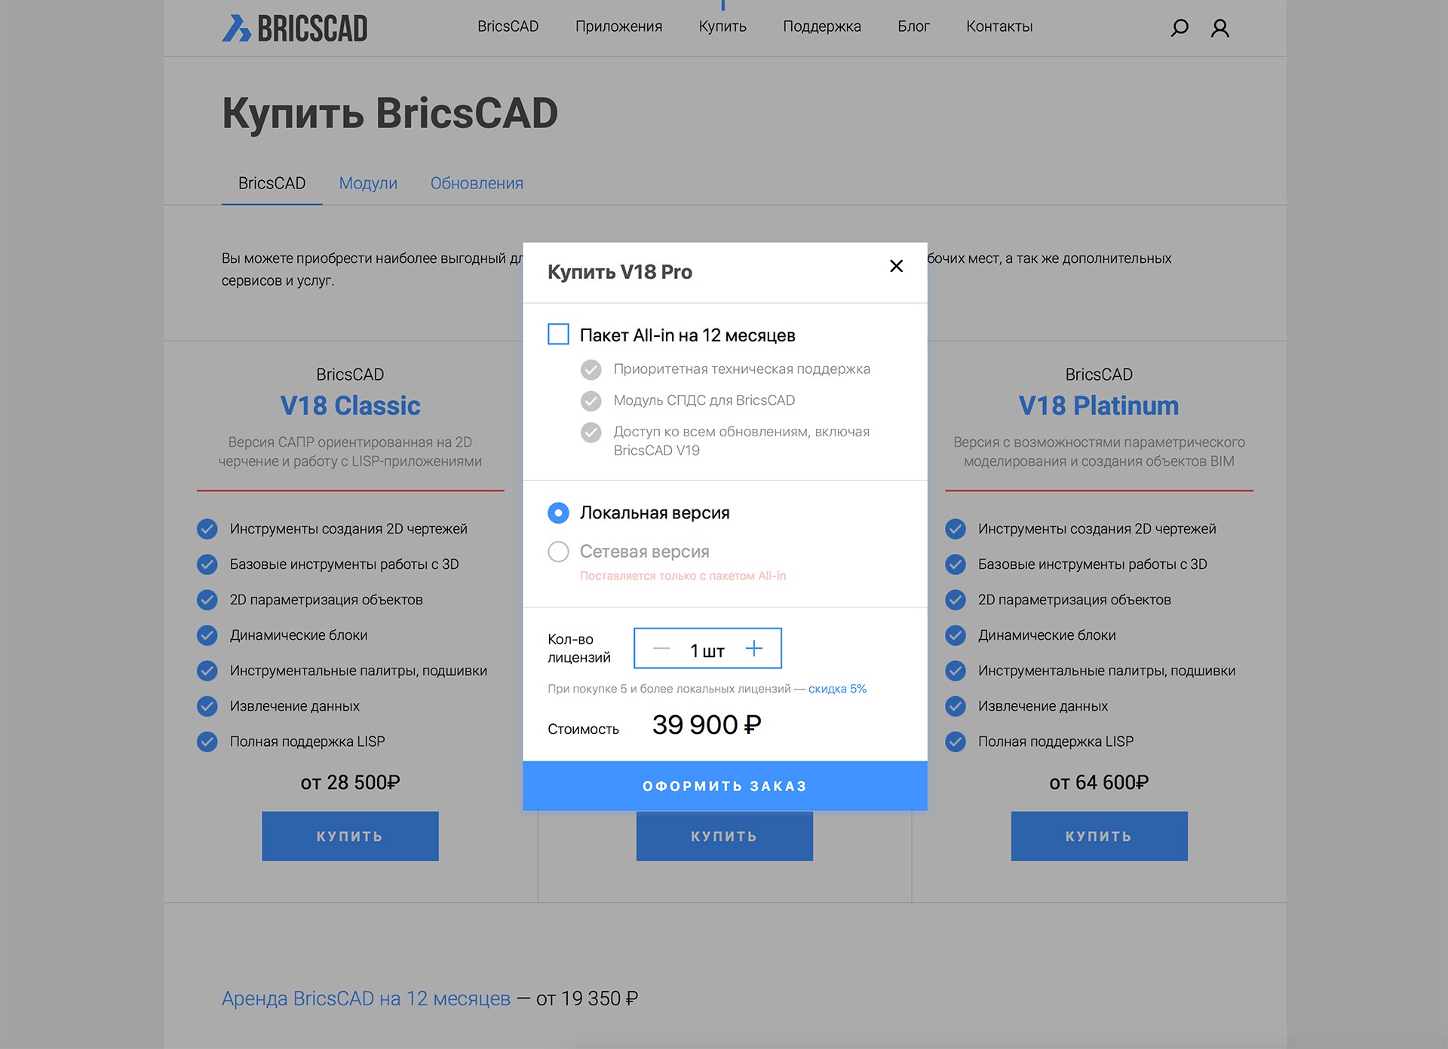Click the BricsCAD logo
1448x1049 pixels.
click(x=294, y=28)
